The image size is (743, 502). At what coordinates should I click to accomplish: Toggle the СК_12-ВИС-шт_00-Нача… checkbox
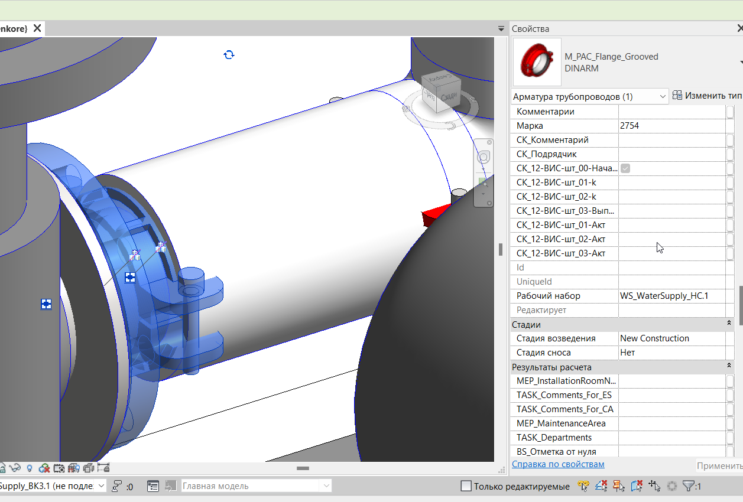pos(625,168)
